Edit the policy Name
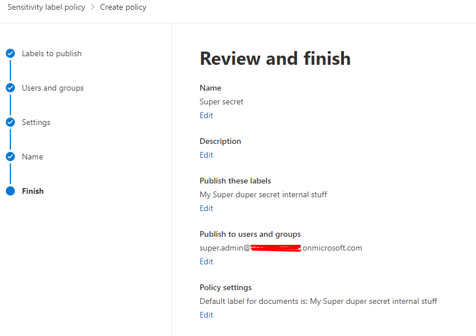Image resolution: width=476 pixels, height=336 pixels. click(x=206, y=115)
